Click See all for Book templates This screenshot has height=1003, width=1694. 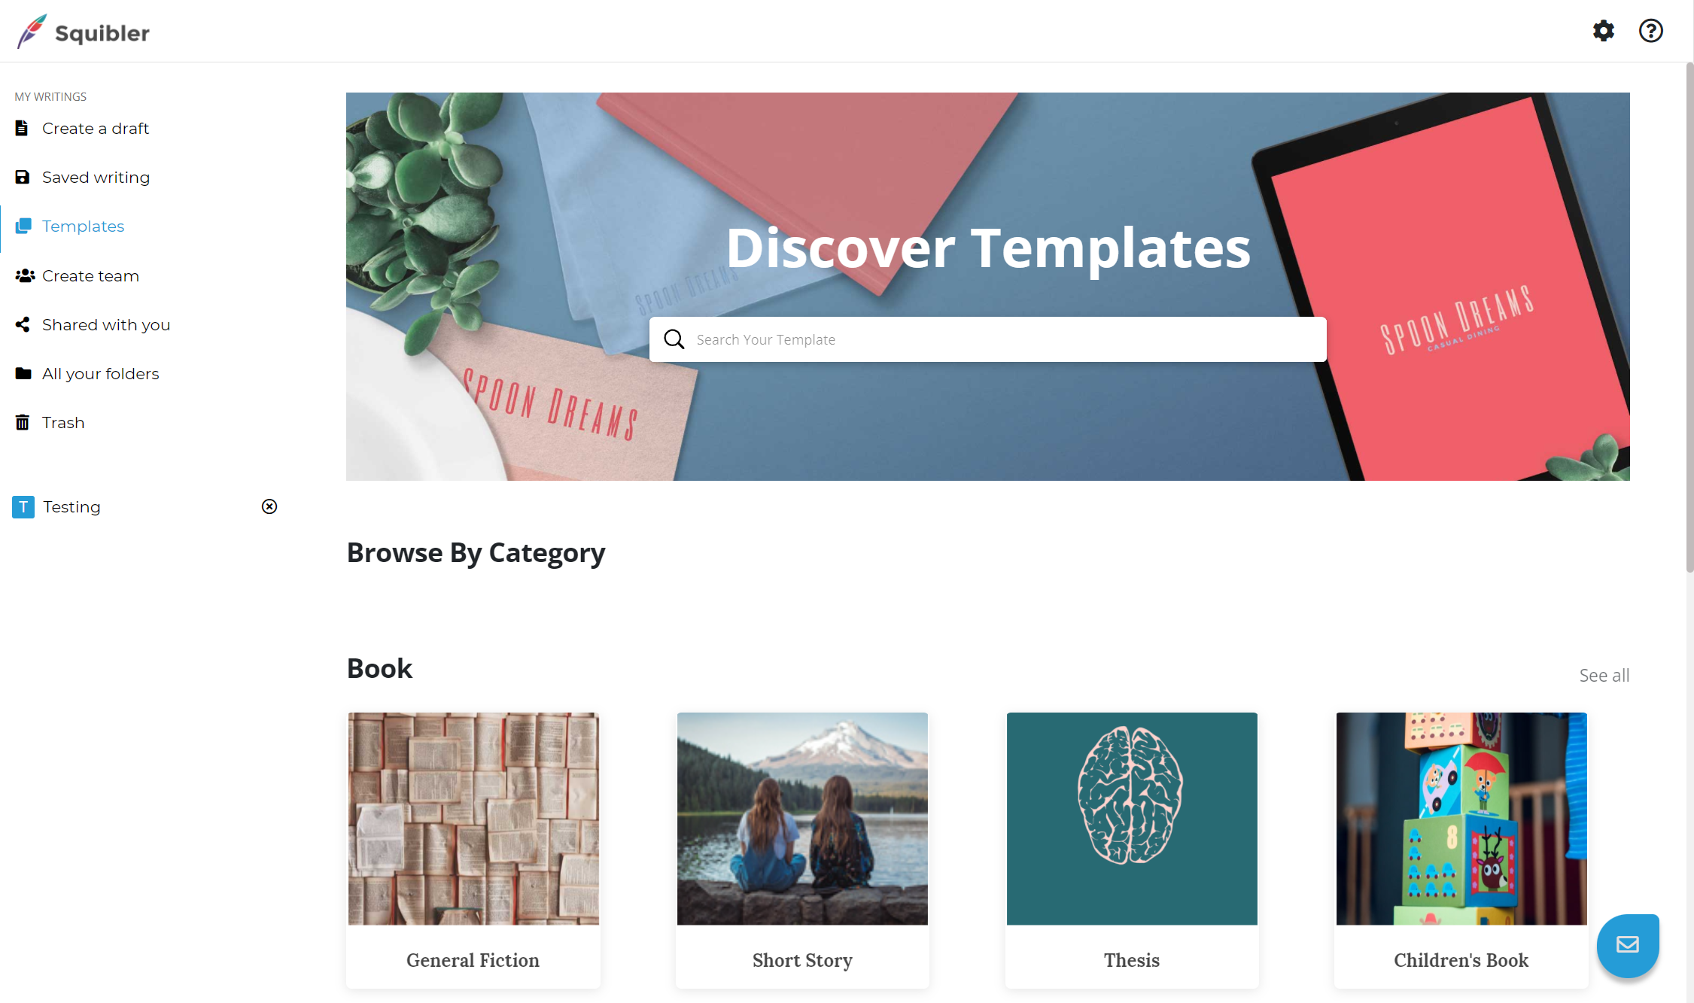click(x=1604, y=675)
